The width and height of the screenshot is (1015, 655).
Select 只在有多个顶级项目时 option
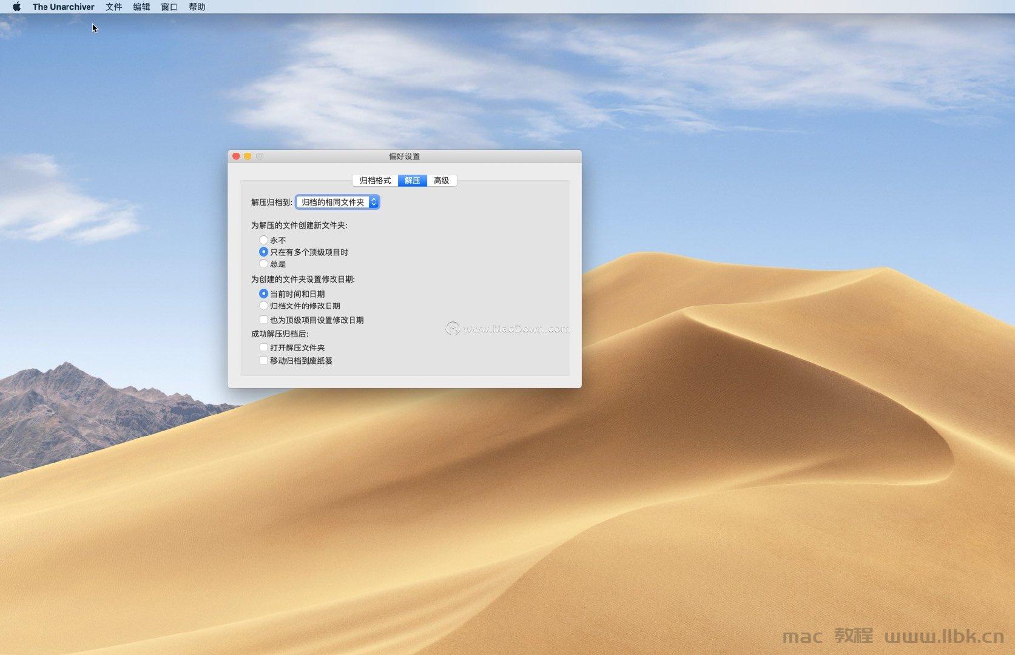[x=264, y=252]
